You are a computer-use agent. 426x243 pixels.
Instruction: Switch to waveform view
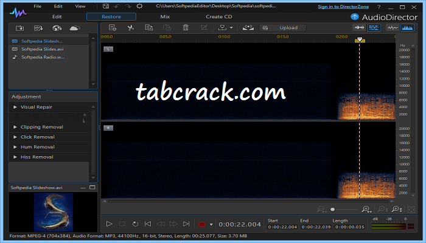[393, 28]
